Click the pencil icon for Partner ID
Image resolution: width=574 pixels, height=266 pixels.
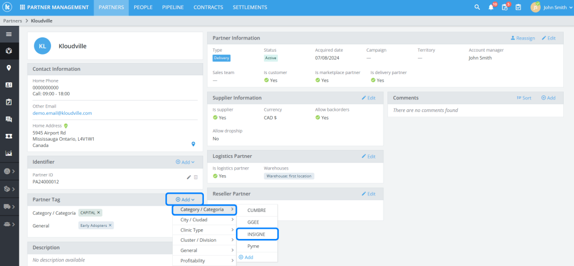point(189,178)
